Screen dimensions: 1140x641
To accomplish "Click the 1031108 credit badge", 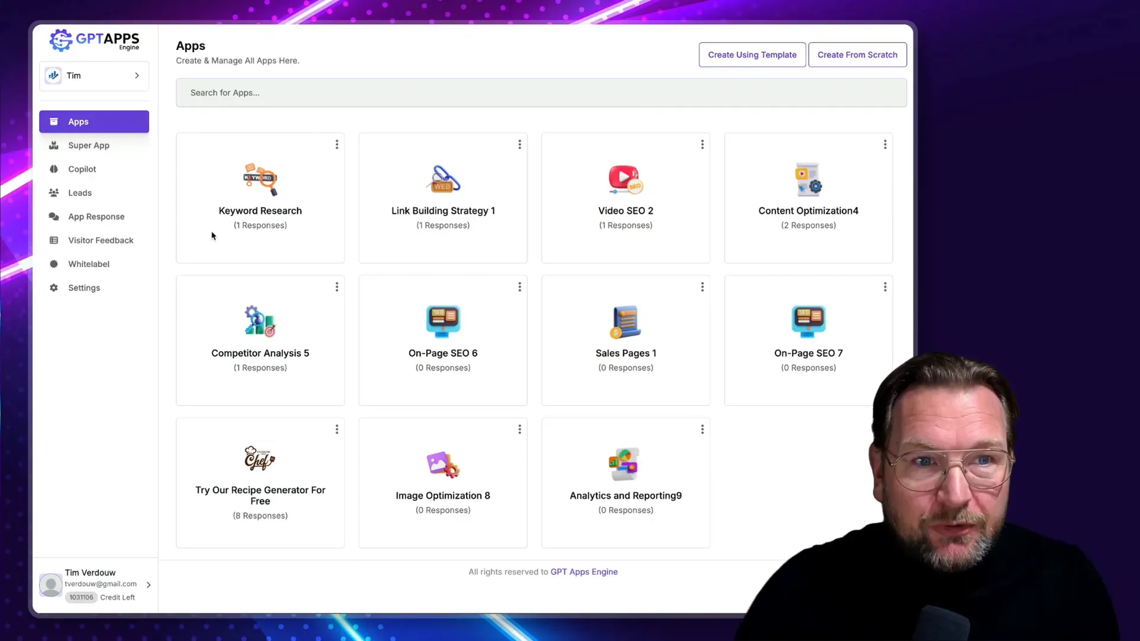I will tap(81, 598).
